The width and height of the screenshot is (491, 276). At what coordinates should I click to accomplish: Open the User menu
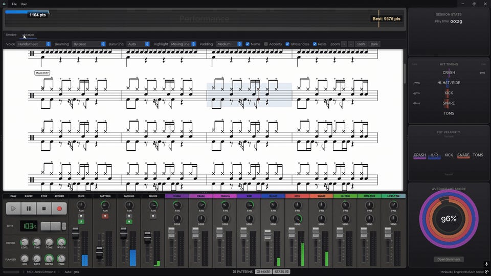tap(24, 4)
